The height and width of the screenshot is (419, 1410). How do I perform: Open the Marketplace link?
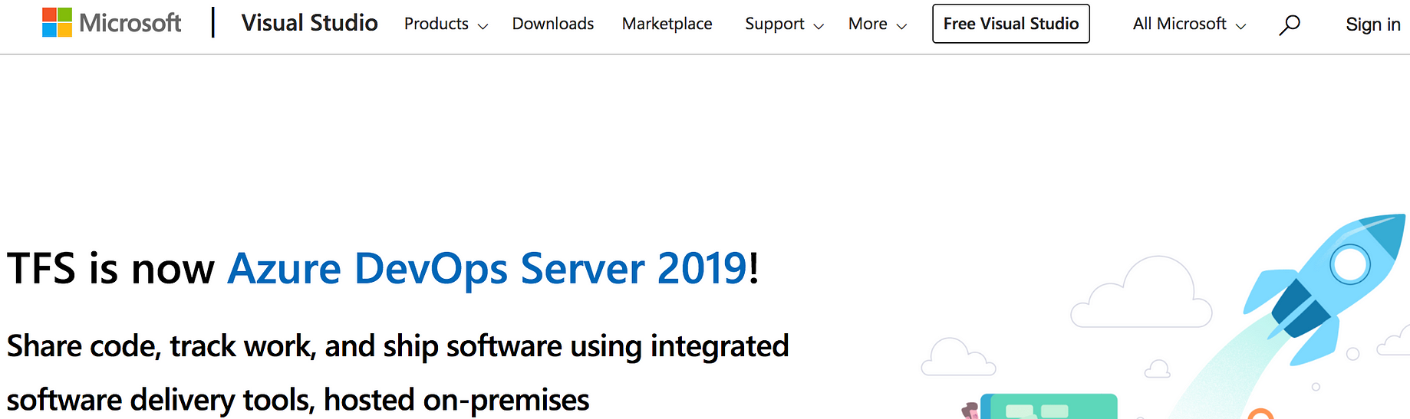pyautogui.click(x=667, y=24)
